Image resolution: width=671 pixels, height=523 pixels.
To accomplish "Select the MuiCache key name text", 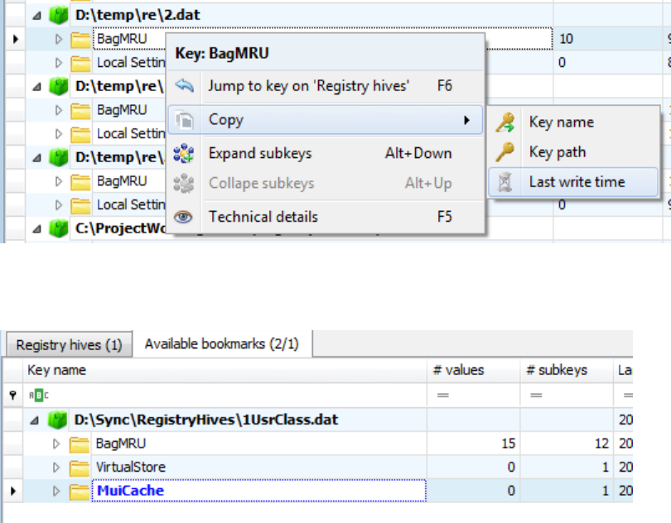I will click(x=131, y=491).
